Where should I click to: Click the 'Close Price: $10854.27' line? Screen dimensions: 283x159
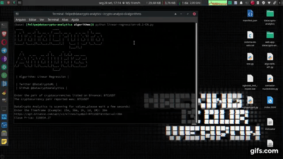tap(32, 118)
